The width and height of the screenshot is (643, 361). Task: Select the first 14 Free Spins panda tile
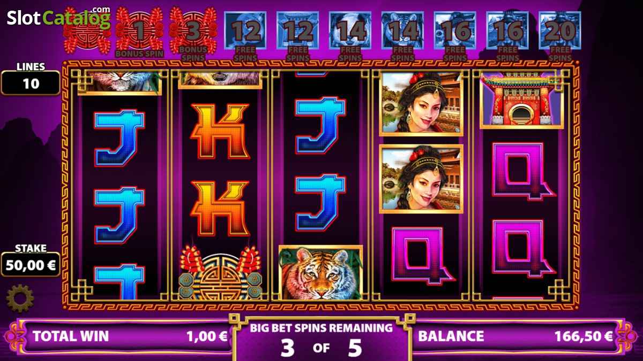tap(350, 34)
